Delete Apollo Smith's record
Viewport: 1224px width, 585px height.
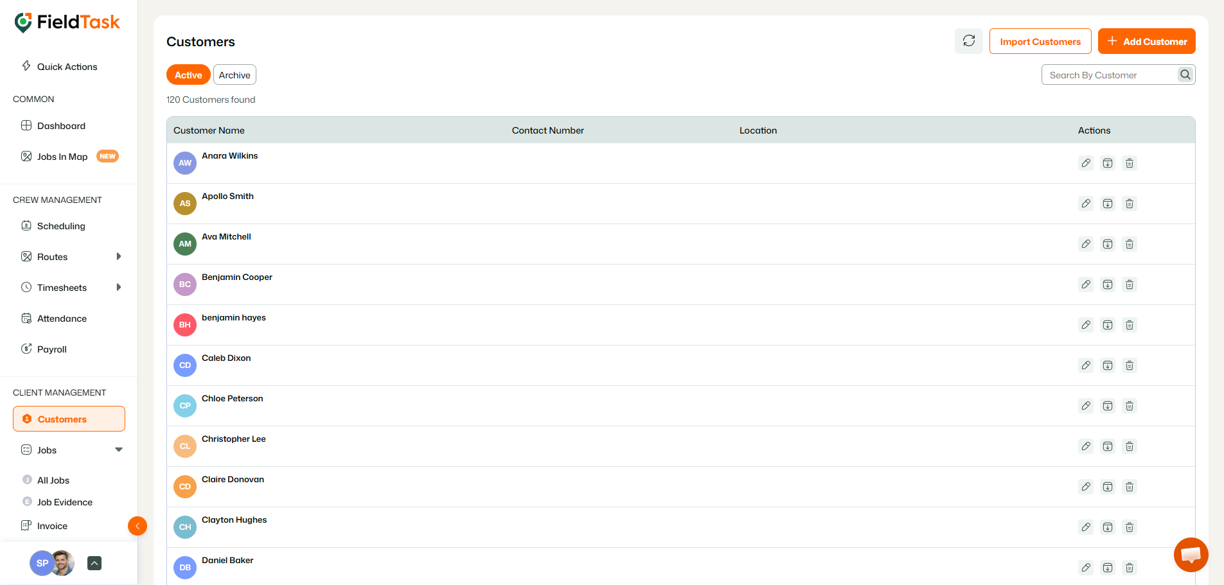click(1130, 204)
